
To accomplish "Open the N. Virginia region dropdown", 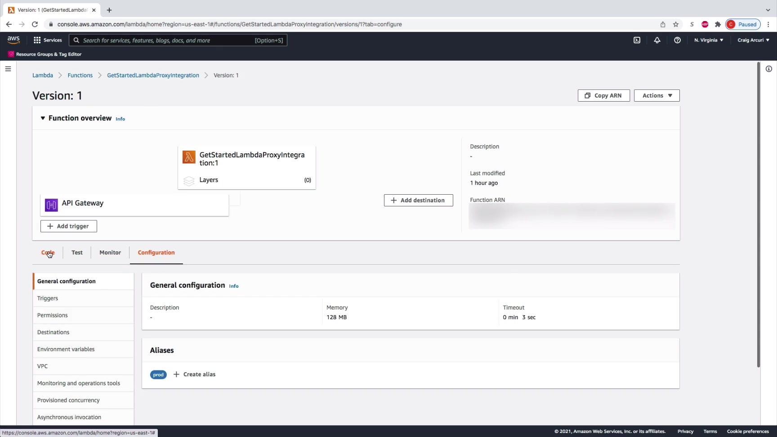I will [x=709, y=40].
